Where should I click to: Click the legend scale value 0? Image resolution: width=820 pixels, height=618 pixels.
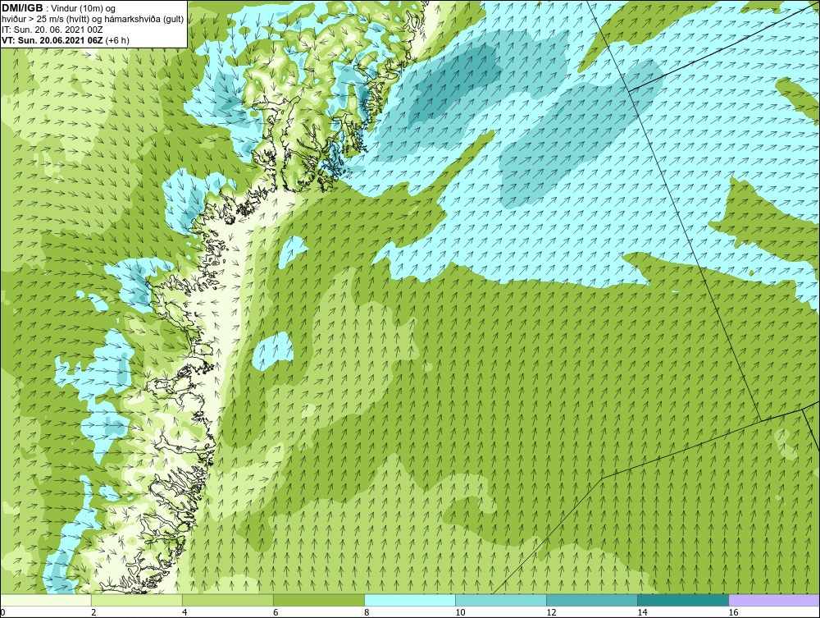click(2, 612)
